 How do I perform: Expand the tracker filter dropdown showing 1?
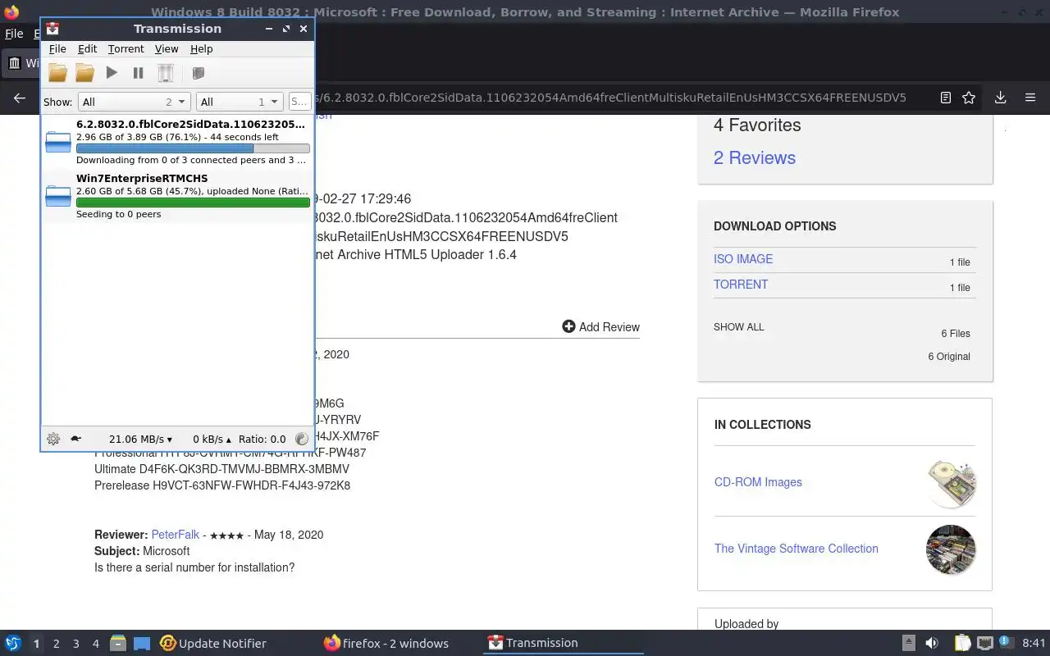pos(240,102)
